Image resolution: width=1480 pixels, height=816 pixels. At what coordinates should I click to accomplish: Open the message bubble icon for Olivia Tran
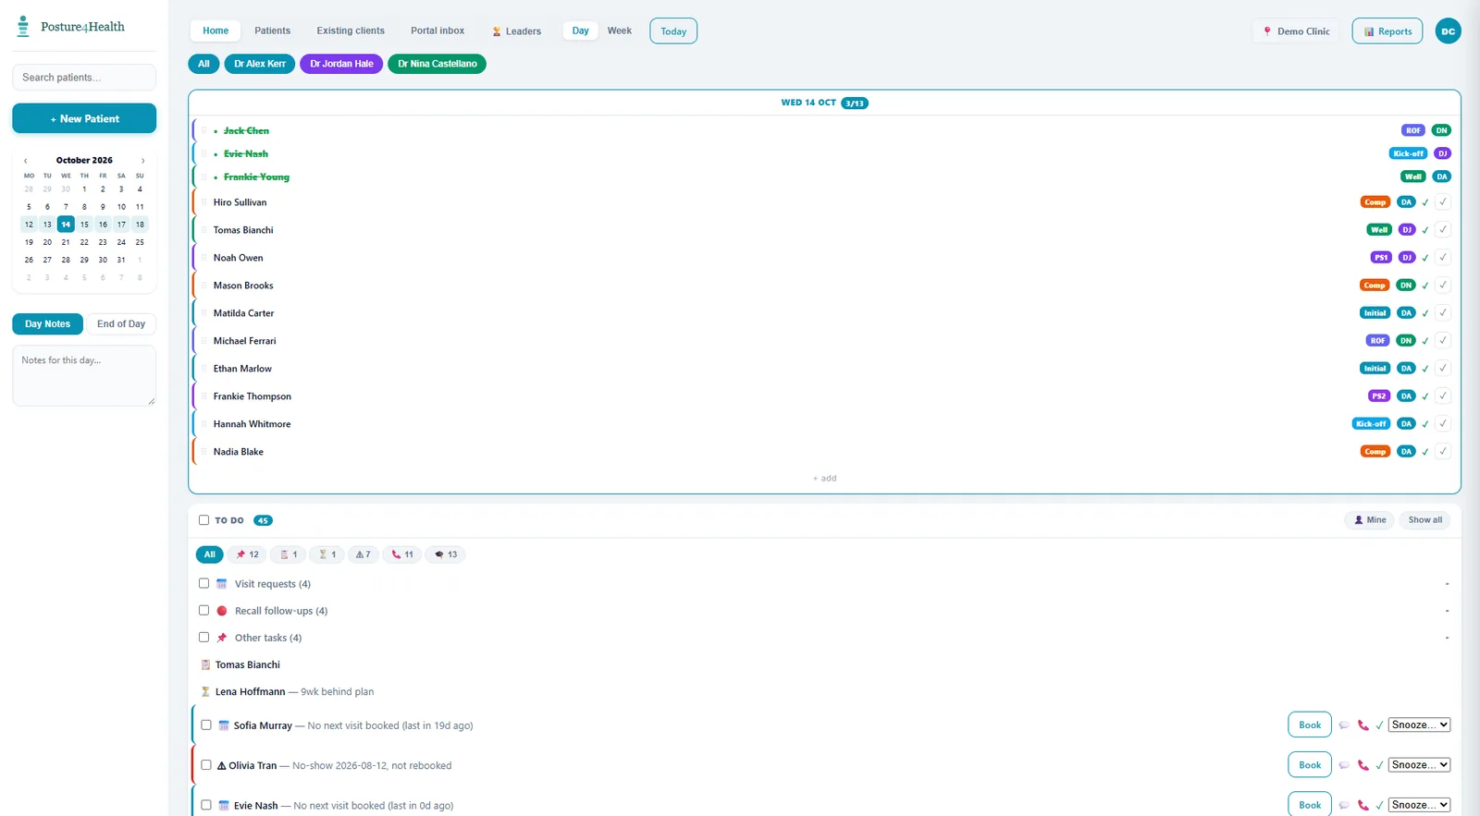1344,765
